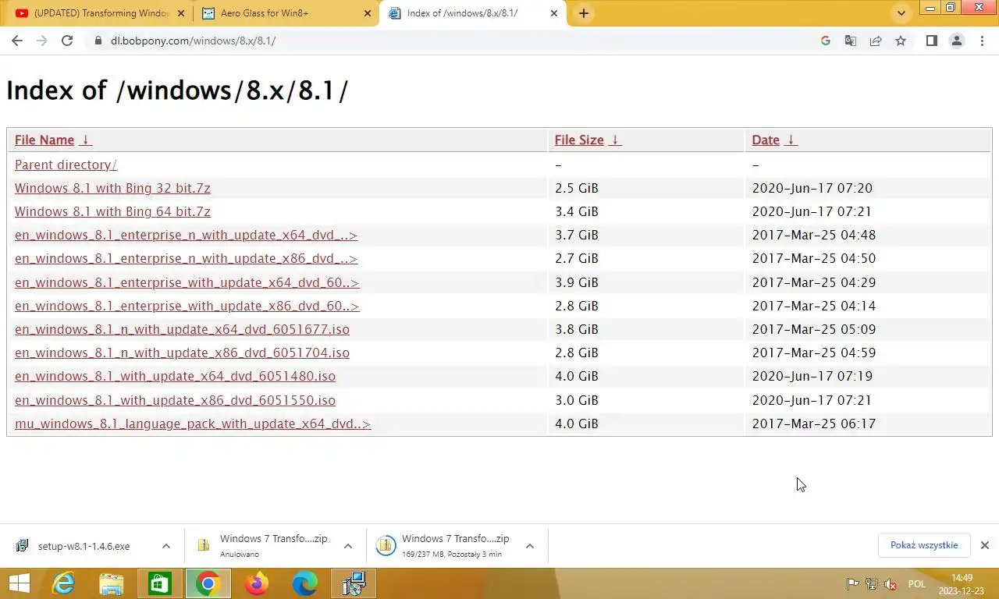This screenshot has width=999, height=599.
Task: View site information padlock icon
Action: (98, 41)
